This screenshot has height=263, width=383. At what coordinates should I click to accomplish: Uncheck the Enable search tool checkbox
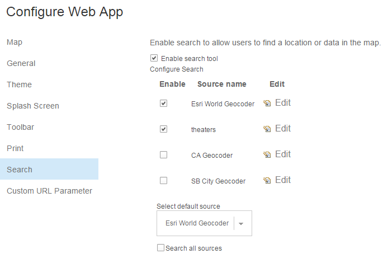[x=154, y=58]
